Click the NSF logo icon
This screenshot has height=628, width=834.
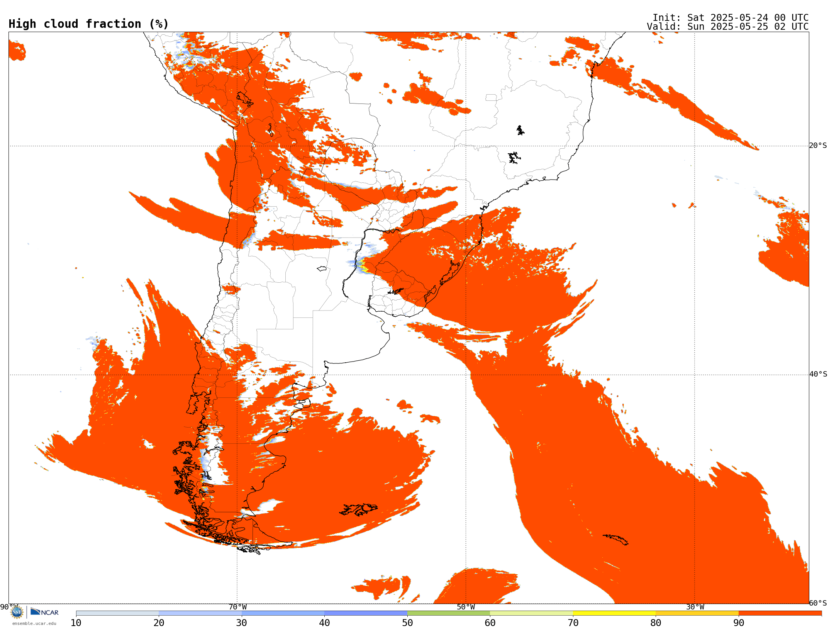[17, 612]
